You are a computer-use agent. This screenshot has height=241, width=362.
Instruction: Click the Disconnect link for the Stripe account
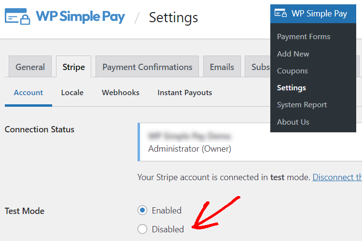[337, 177]
